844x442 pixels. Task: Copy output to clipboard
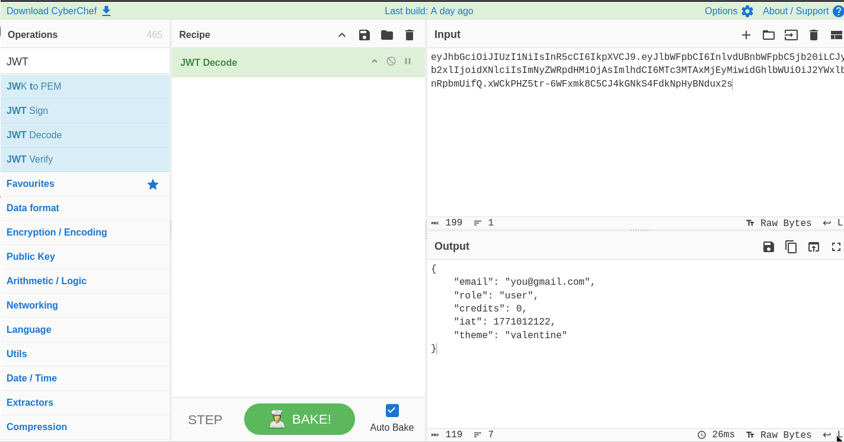point(791,247)
